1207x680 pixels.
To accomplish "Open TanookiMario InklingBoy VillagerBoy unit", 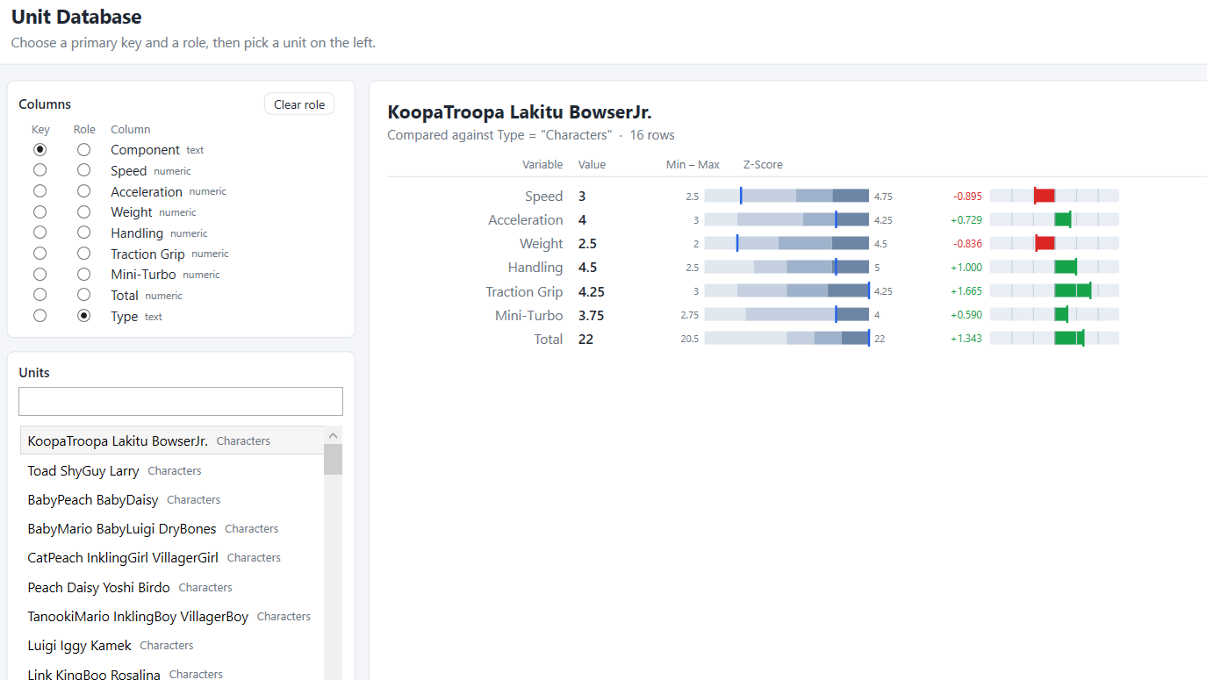I will (x=172, y=616).
